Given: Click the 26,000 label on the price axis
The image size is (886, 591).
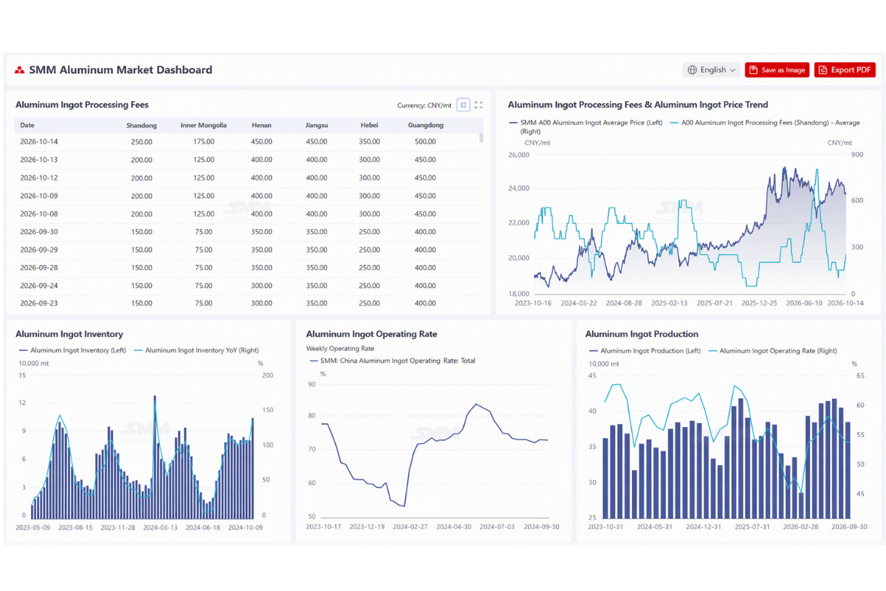Looking at the screenshot, I should tap(519, 155).
